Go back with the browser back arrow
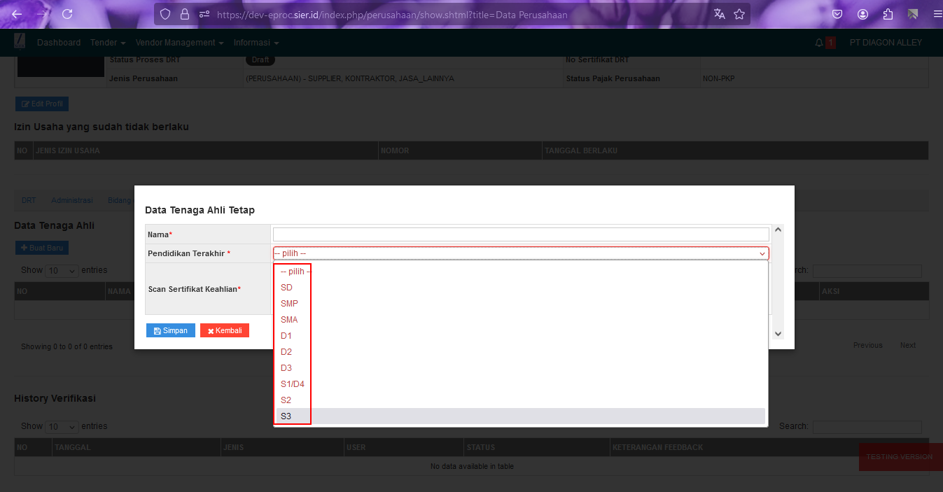943x492 pixels. tap(17, 13)
